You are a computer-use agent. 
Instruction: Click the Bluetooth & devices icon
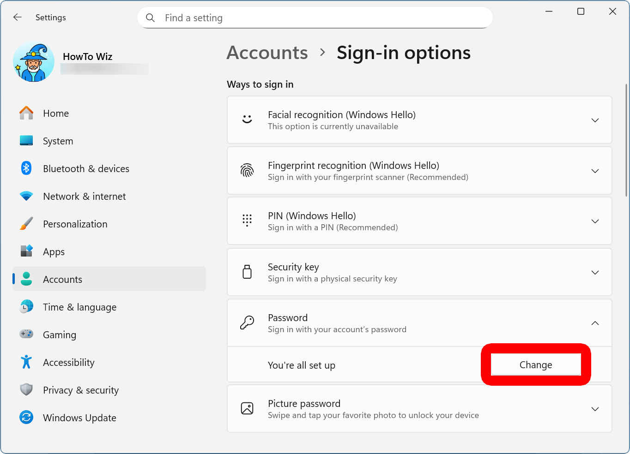pyautogui.click(x=26, y=168)
